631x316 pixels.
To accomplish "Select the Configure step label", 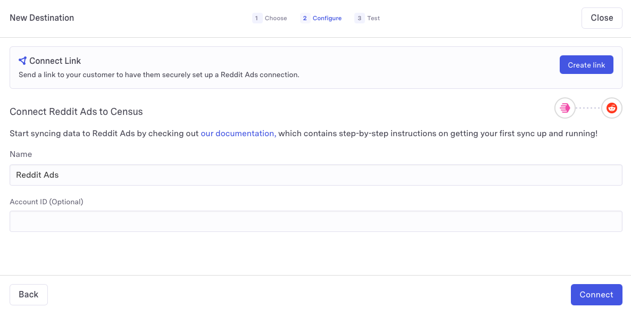I will click(x=327, y=18).
